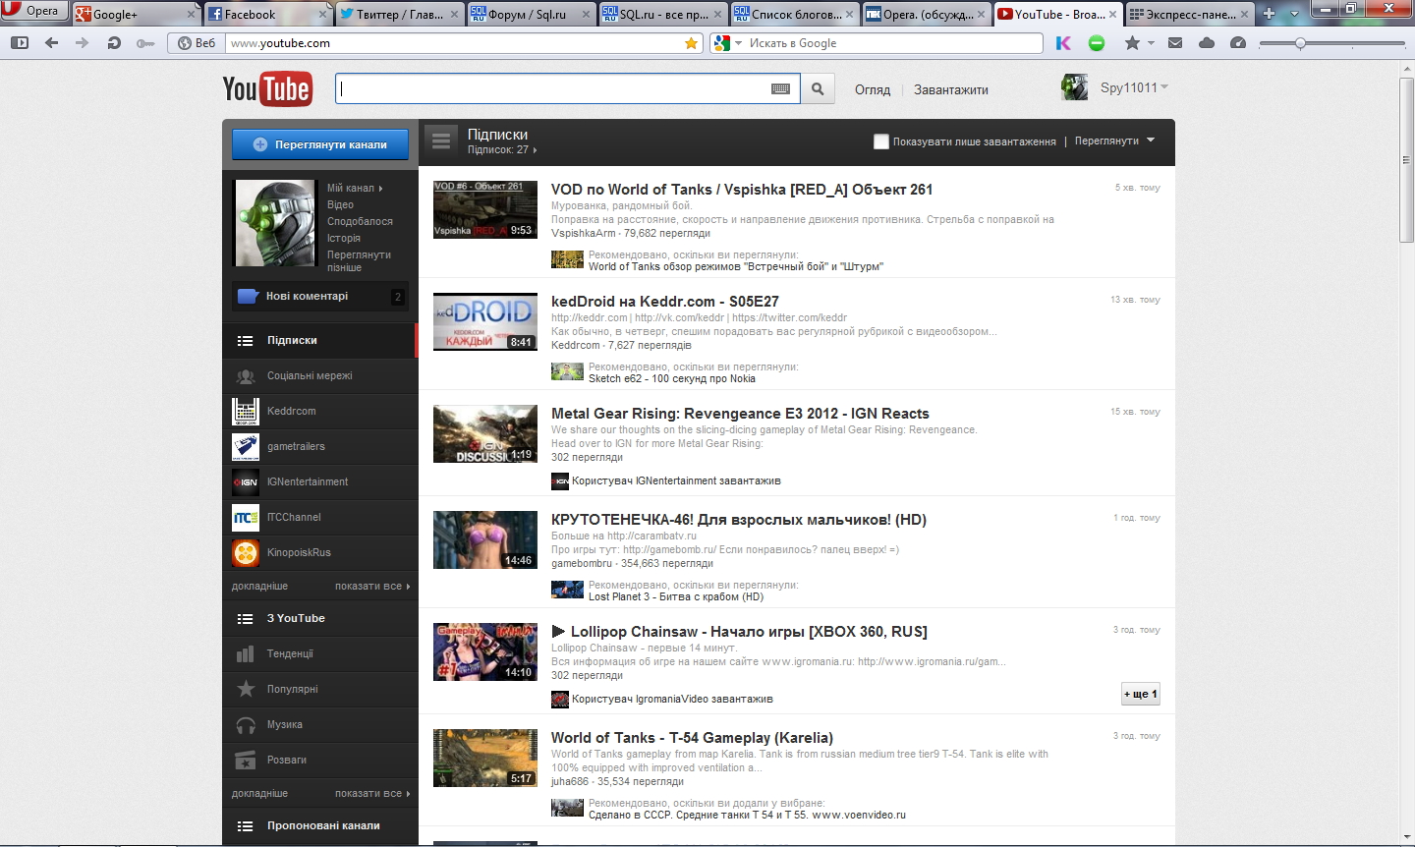Click the magnifier search button

(x=818, y=88)
